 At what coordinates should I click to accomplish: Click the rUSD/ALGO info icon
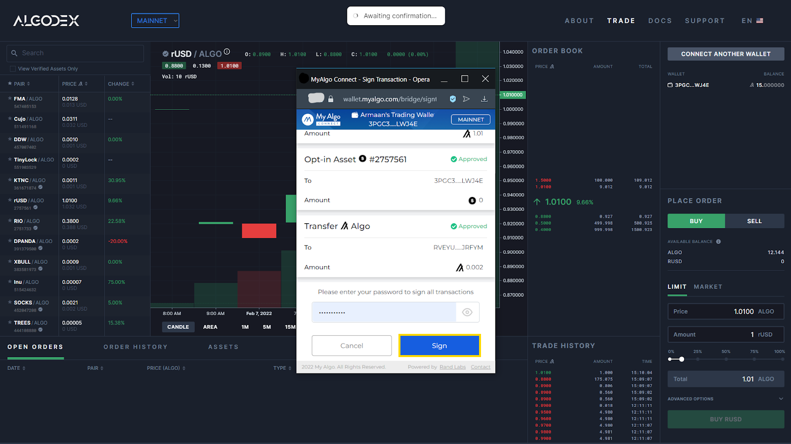pos(227,52)
